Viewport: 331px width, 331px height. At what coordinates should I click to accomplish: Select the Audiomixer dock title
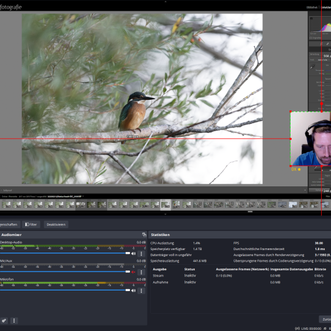tap(12, 235)
